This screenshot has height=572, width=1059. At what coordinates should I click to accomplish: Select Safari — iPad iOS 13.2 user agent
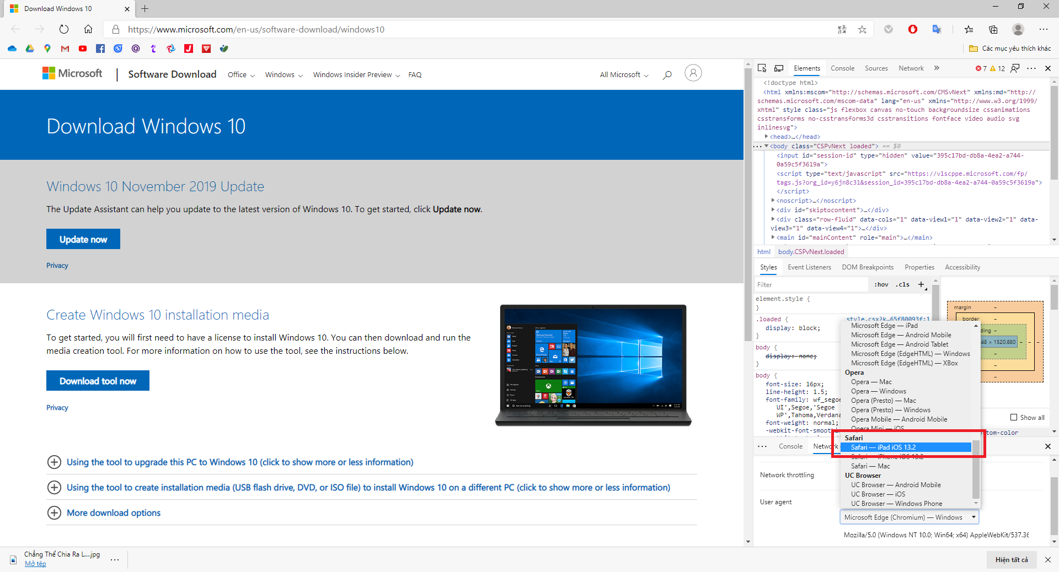(x=907, y=447)
